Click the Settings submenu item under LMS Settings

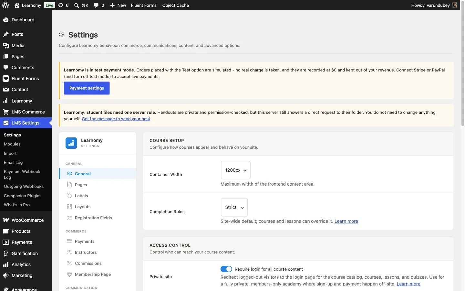coord(26,135)
